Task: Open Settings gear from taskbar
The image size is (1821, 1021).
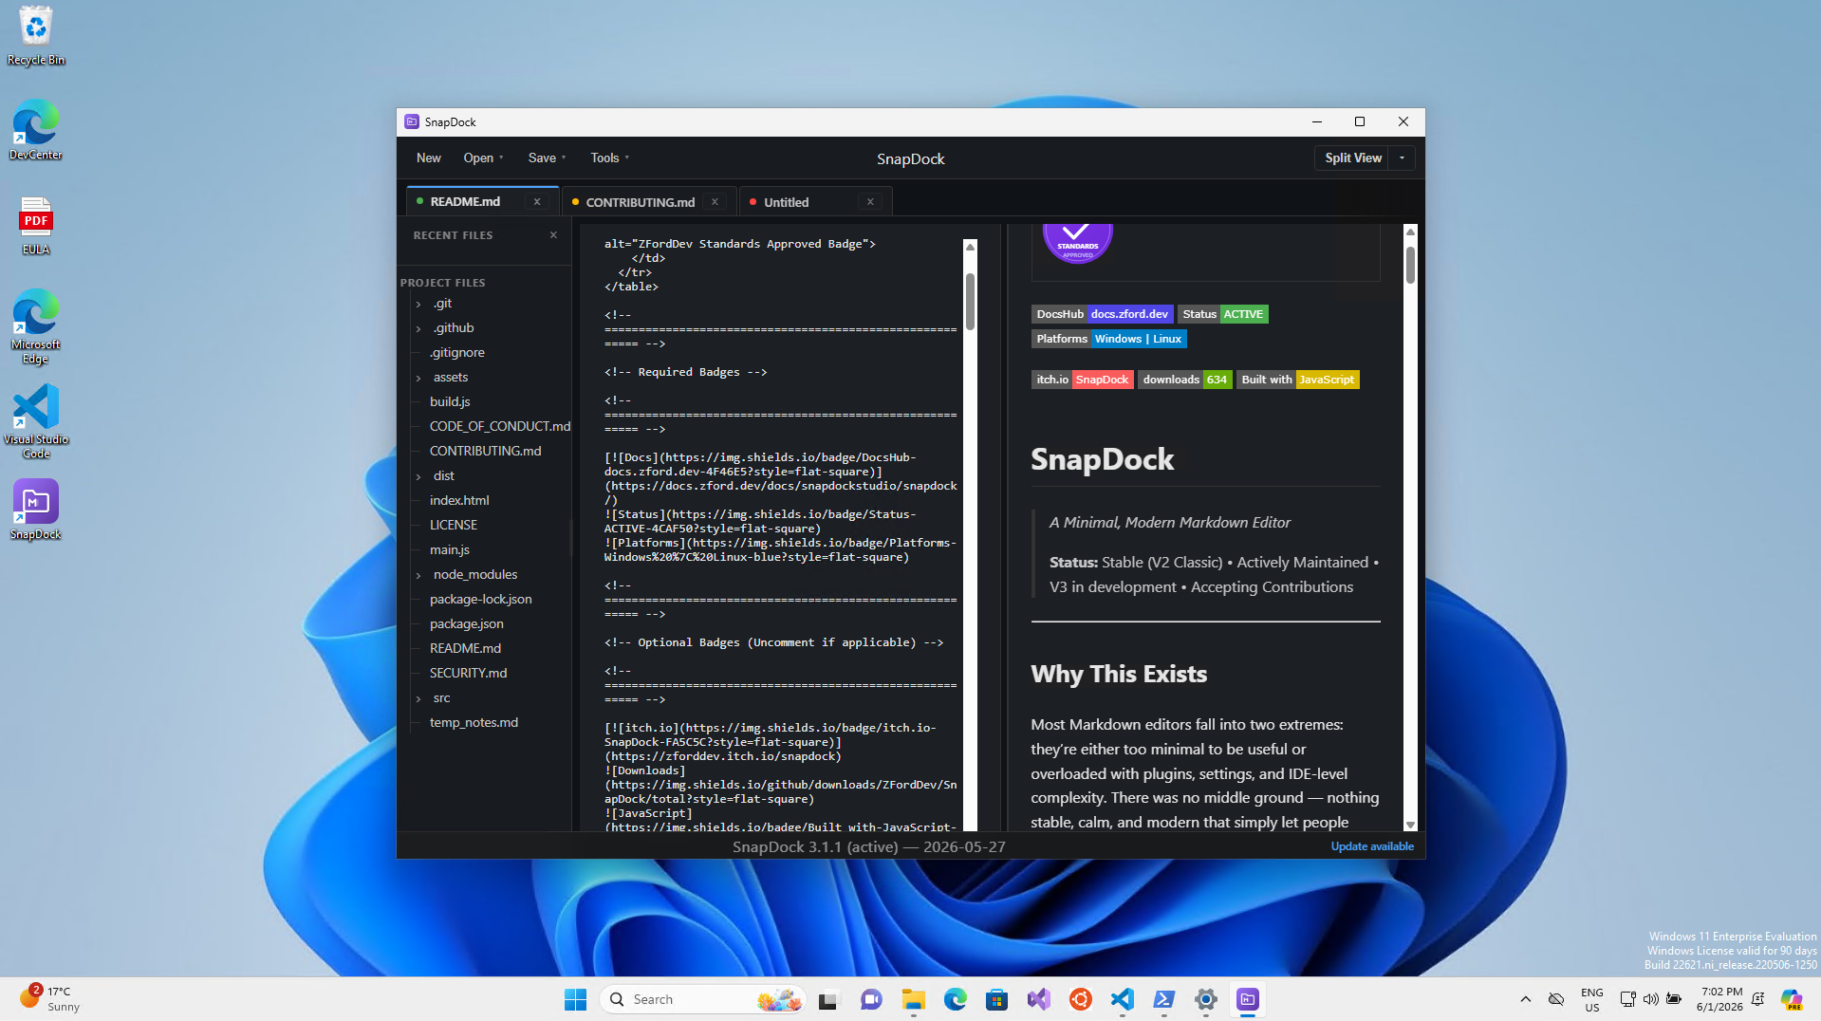Action: click(1205, 999)
